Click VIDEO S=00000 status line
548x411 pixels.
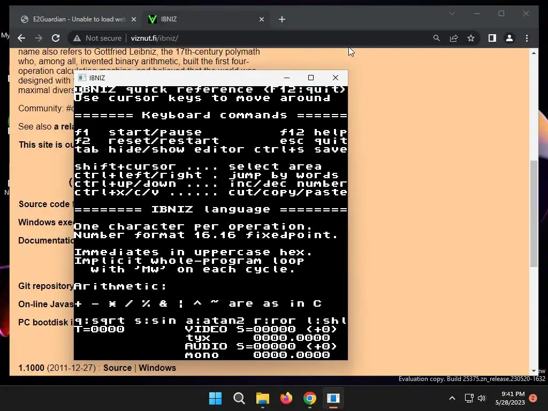(x=261, y=329)
